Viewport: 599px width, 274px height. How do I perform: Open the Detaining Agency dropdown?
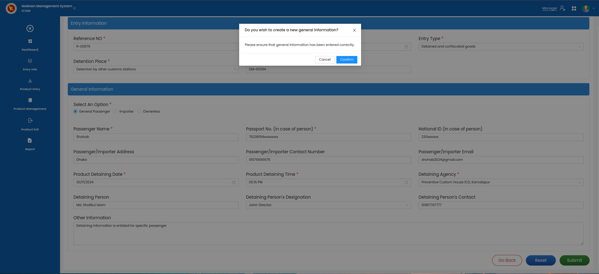[501, 182]
